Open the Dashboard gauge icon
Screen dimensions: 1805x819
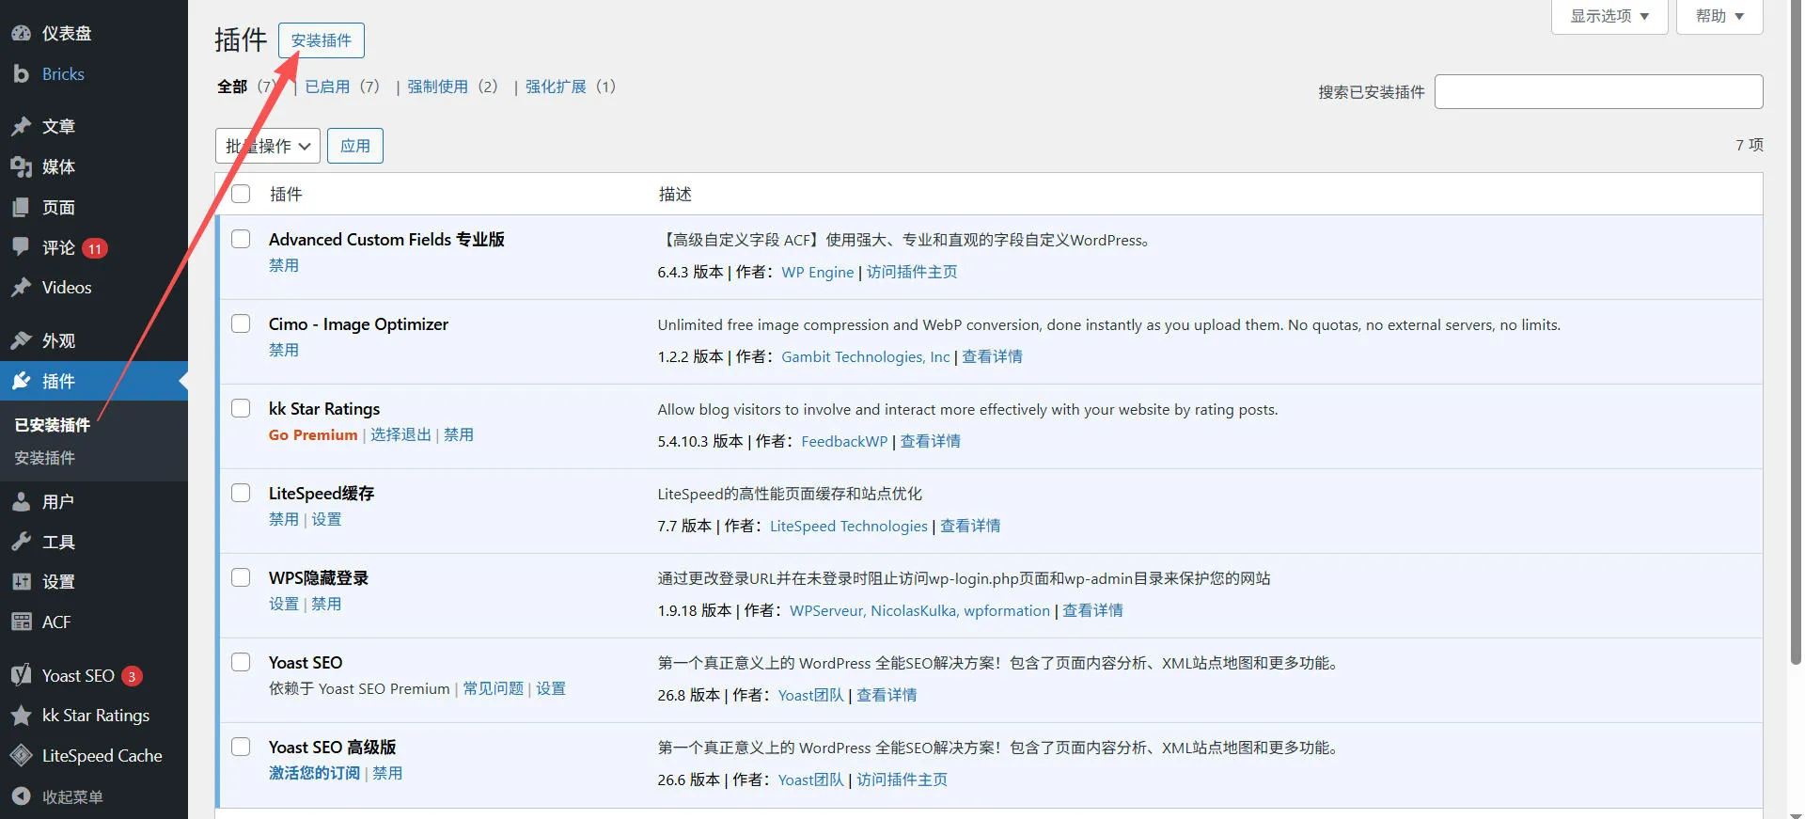pos(22,33)
